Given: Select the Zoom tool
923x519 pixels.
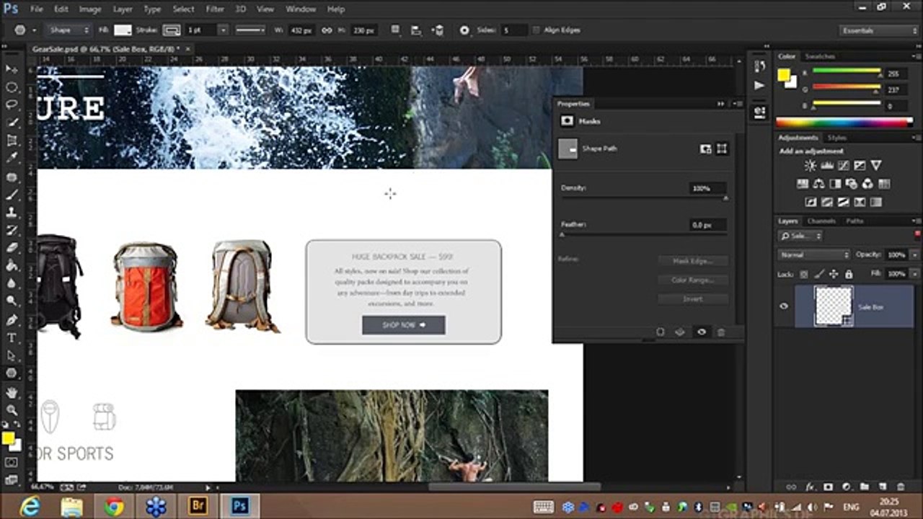Looking at the screenshot, I should 12,410.
